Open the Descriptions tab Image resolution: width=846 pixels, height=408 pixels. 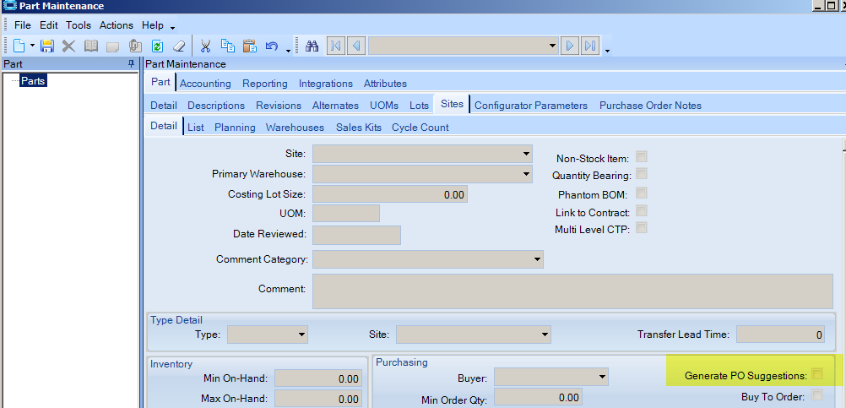(x=216, y=106)
